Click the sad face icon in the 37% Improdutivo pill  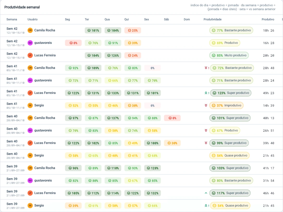tap(214, 105)
